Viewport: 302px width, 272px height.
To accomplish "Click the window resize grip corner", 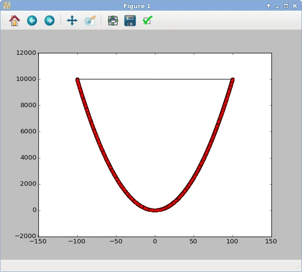I will (298, 266).
